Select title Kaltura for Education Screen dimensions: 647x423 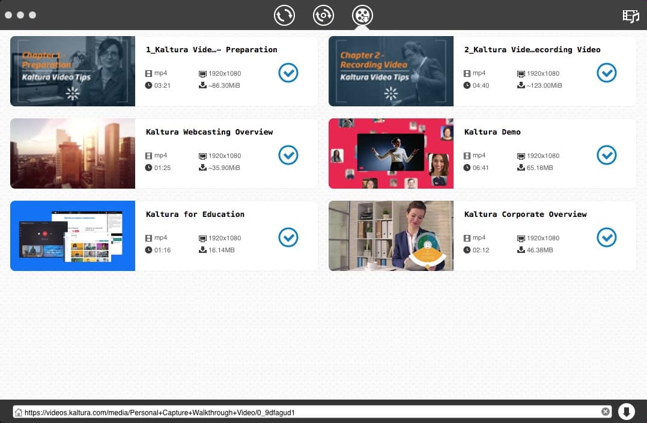pyautogui.click(x=195, y=214)
